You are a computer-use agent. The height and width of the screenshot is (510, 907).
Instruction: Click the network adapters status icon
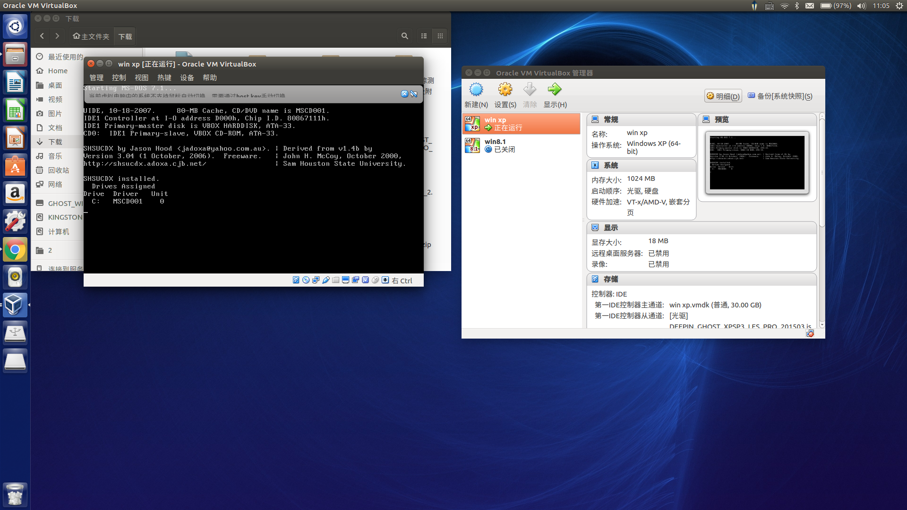[316, 280]
